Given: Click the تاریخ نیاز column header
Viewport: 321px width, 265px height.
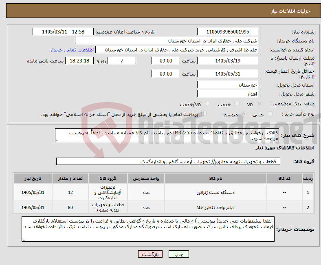Looking at the screenshot, I should point(33,178).
